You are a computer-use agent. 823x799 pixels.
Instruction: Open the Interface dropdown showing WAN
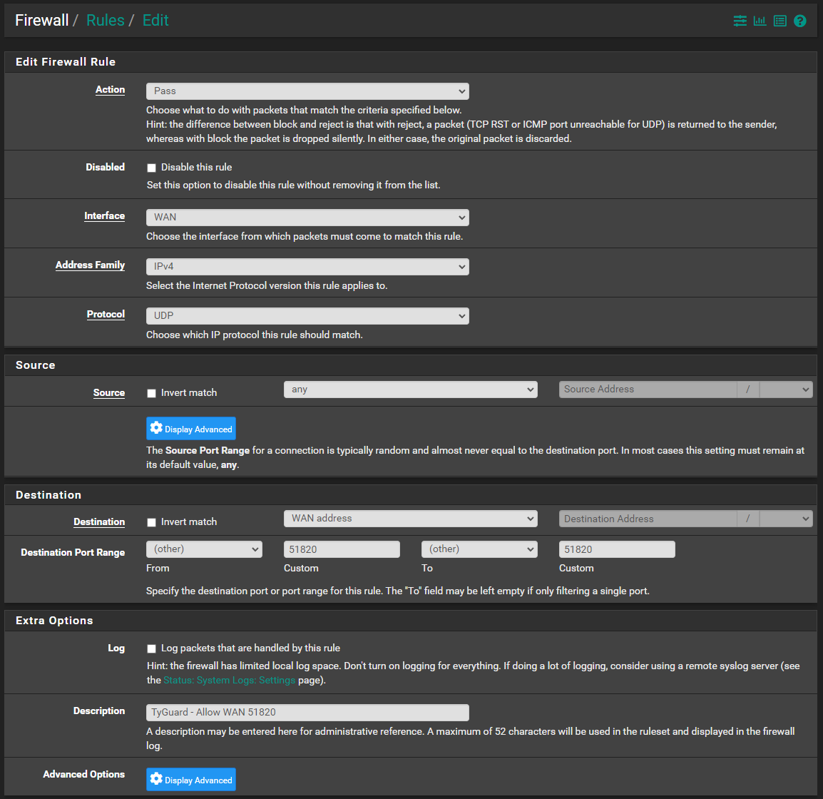(x=307, y=218)
